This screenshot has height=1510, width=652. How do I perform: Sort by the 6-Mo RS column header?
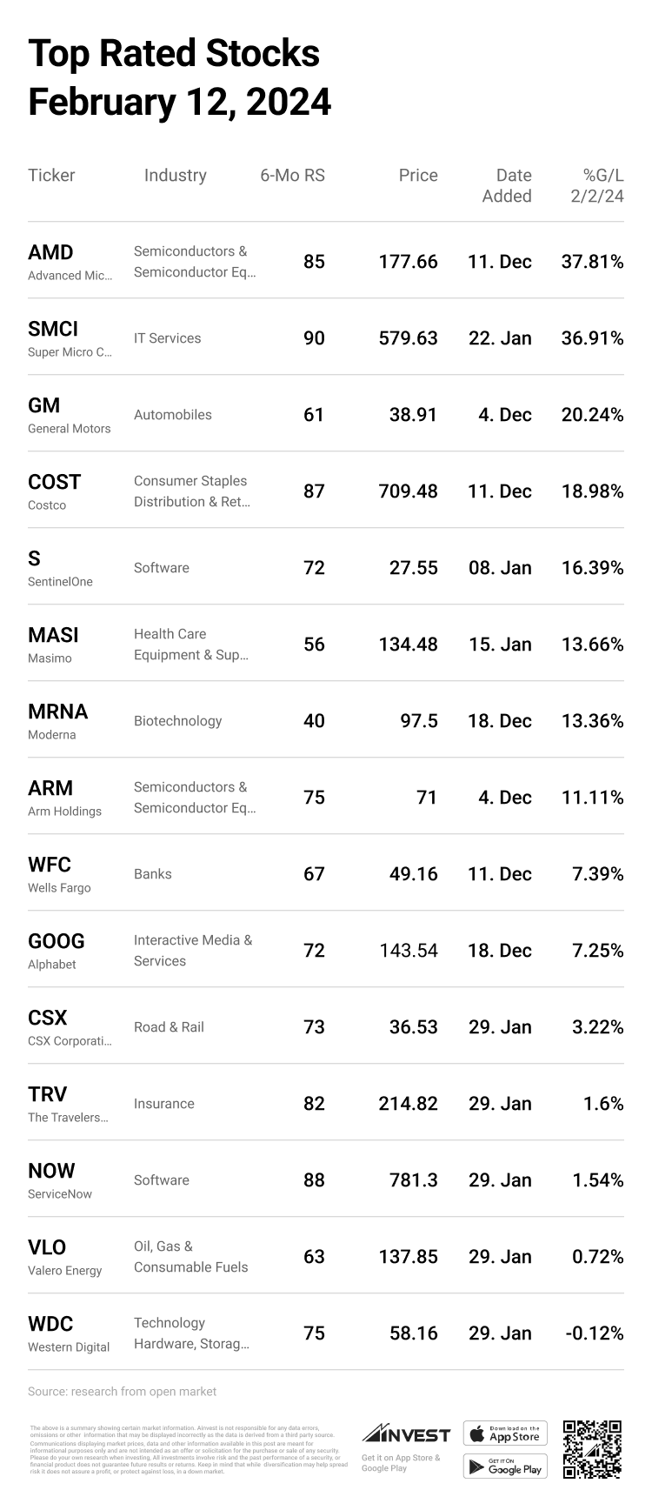click(292, 176)
